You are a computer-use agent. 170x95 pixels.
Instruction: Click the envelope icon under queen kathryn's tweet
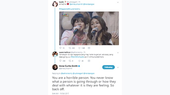(89, 61)
